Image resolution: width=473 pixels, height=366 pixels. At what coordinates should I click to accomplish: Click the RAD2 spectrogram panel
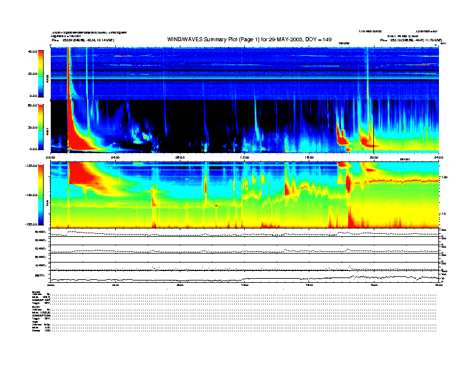click(245, 74)
